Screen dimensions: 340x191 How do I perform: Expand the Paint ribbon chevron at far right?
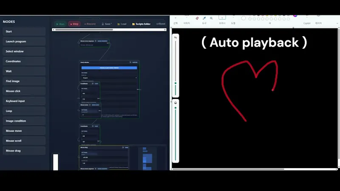pyautogui.click(x=337, y=23)
